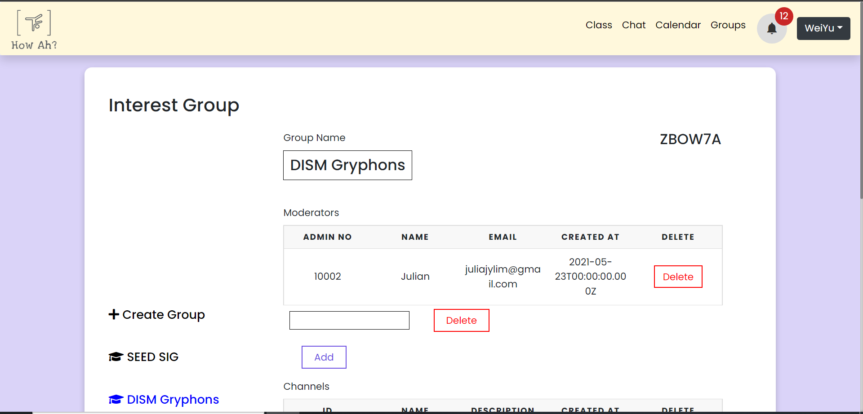Switch to the Groups page
The image size is (863, 414).
[728, 25]
